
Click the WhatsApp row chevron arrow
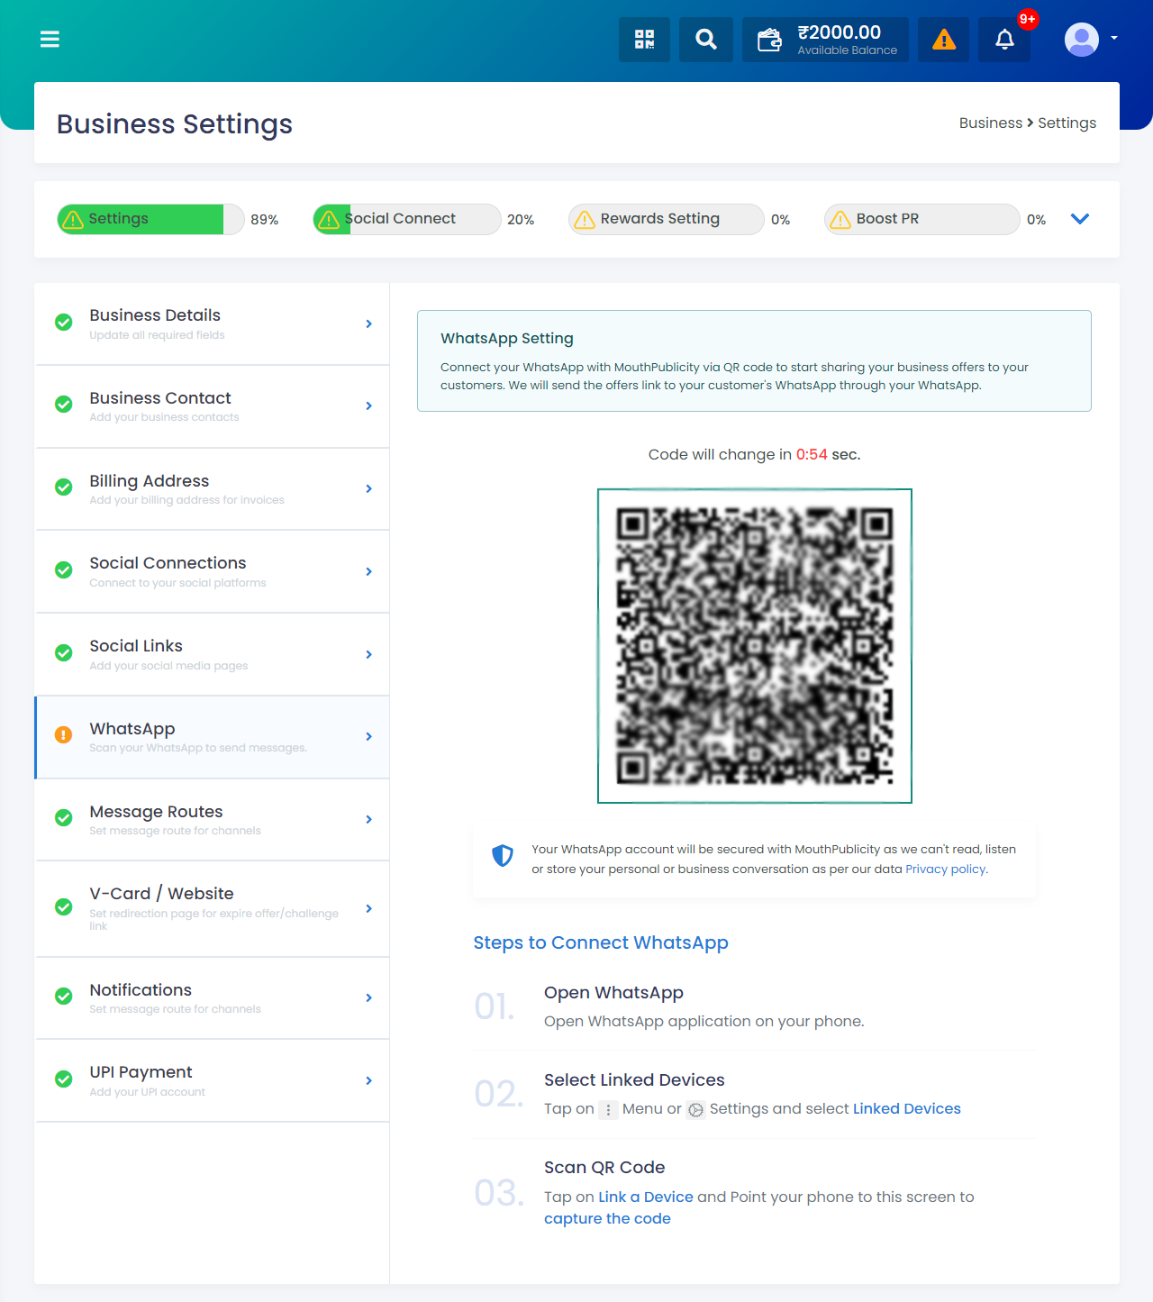368,737
